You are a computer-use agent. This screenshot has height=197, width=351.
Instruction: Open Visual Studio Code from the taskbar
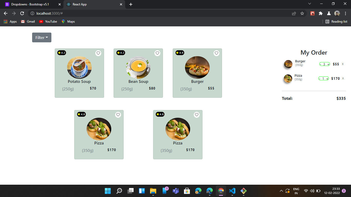(232, 191)
